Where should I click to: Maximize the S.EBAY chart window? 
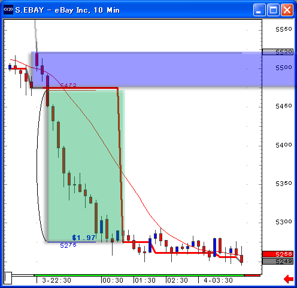(x=273, y=10)
